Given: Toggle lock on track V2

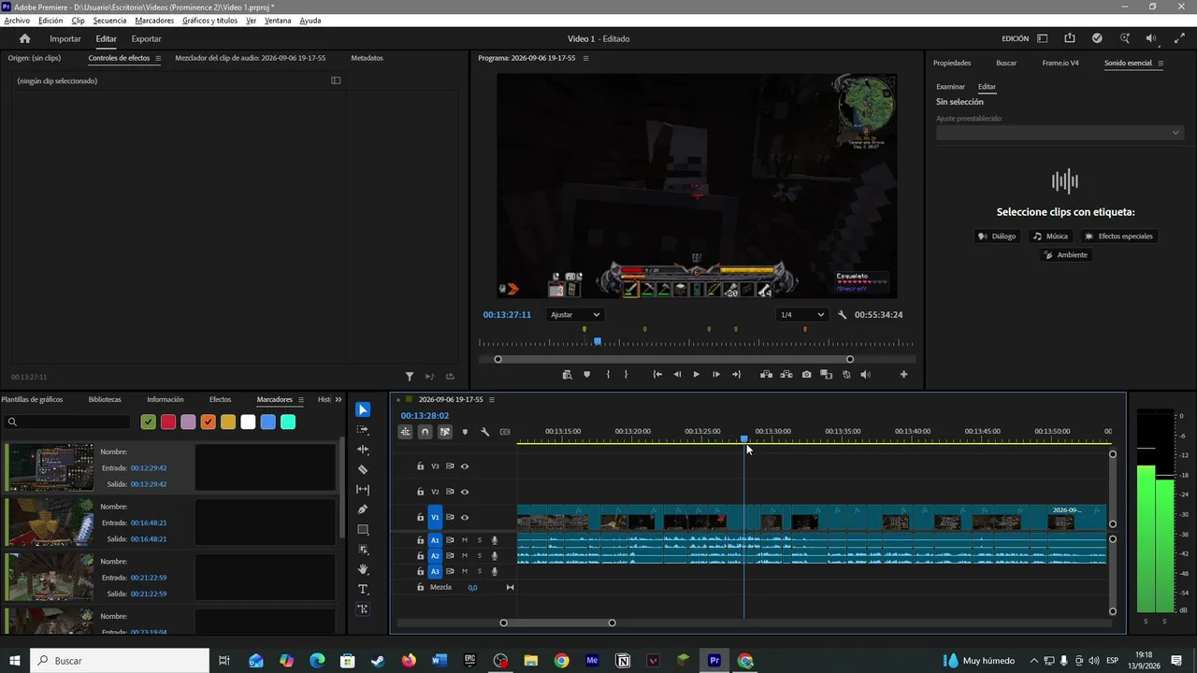Looking at the screenshot, I should point(420,492).
